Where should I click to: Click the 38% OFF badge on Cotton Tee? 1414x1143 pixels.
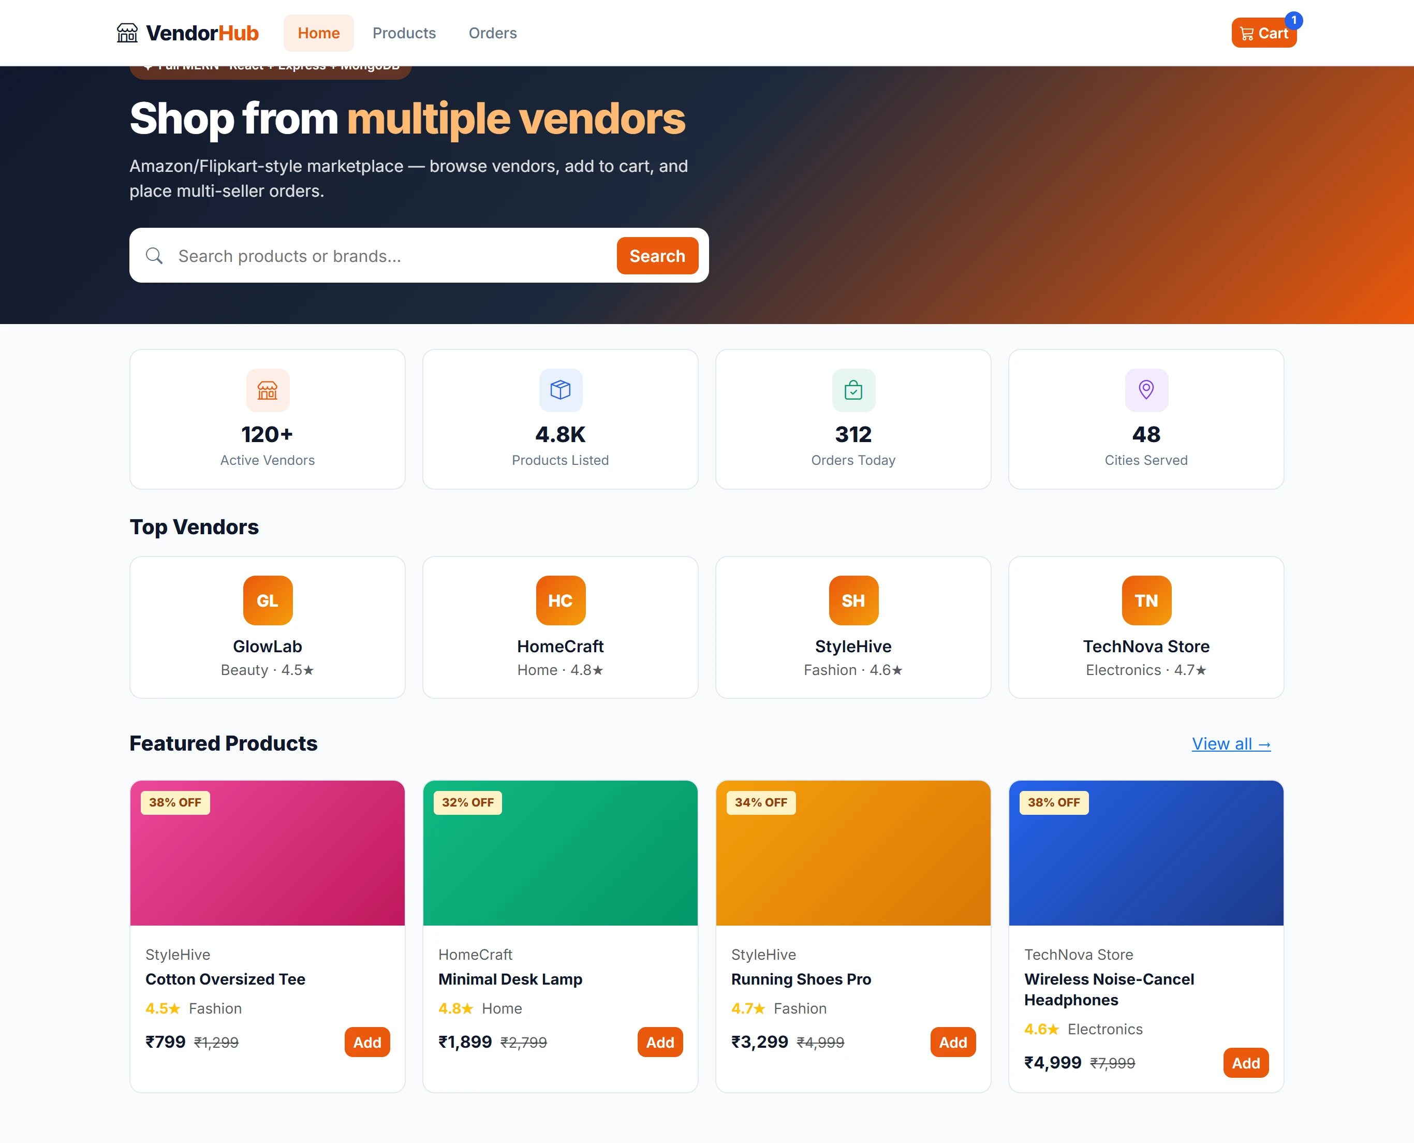point(175,802)
